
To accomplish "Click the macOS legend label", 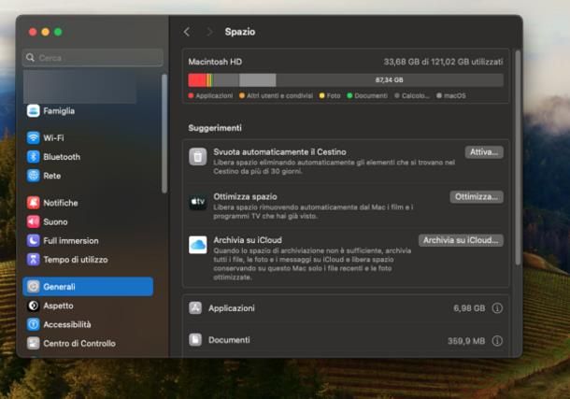I will pyautogui.click(x=455, y=95).
